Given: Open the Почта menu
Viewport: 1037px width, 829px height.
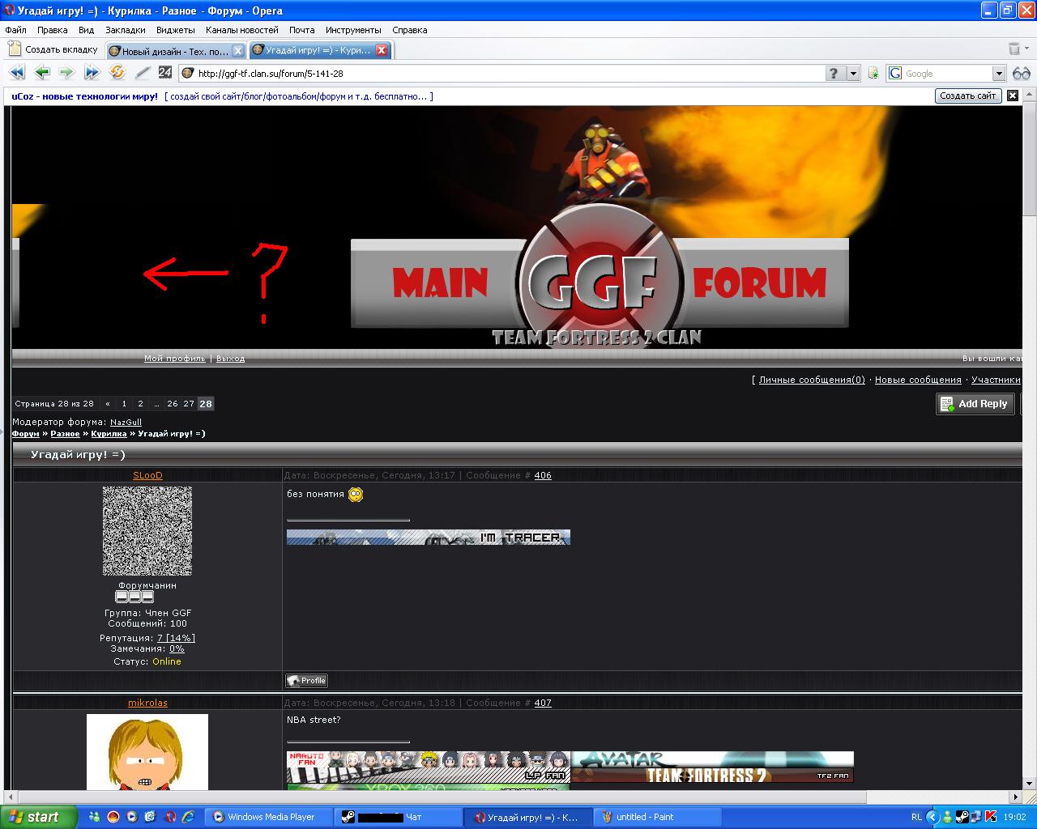Looking at the screenshot, I should click(x=302, y=30).
